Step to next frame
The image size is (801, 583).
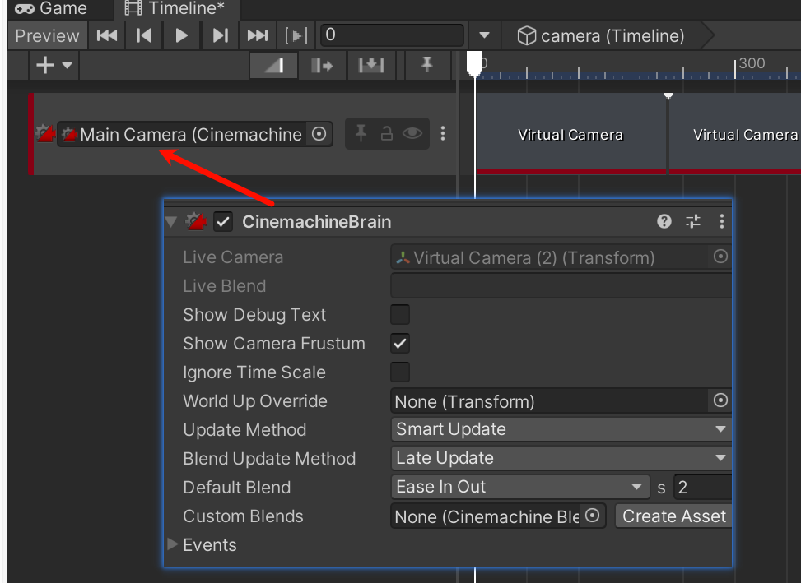[x=220, y=35]
